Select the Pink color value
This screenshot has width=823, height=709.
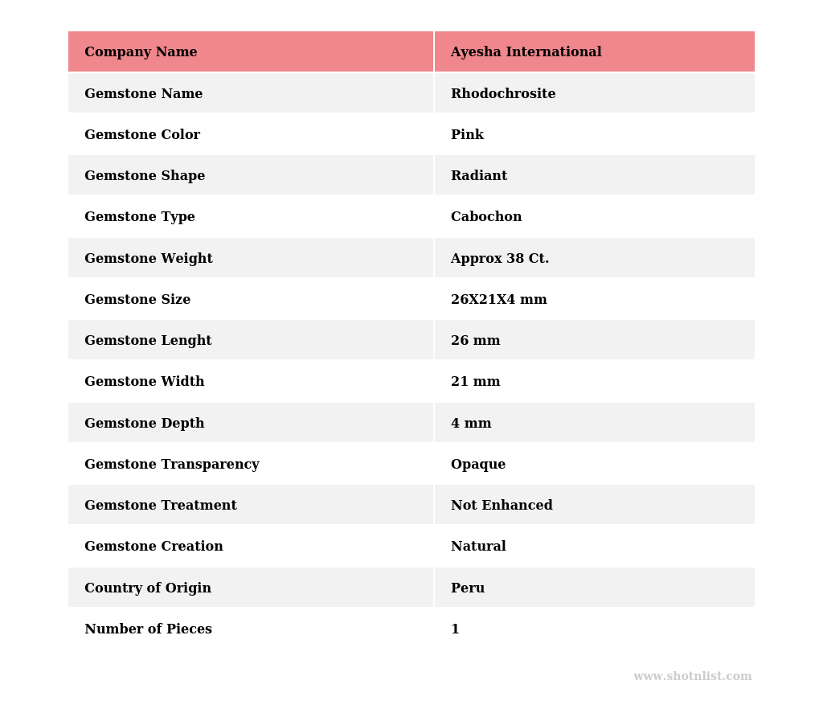click(467, 135)
